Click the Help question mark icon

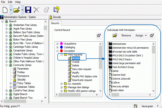point(56,10)
